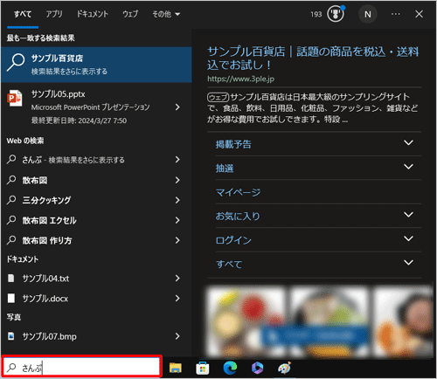This screenshot has width=437, height=379.
Task: Open the サンプル百貨店 page title link
Action: coord(313,59)
